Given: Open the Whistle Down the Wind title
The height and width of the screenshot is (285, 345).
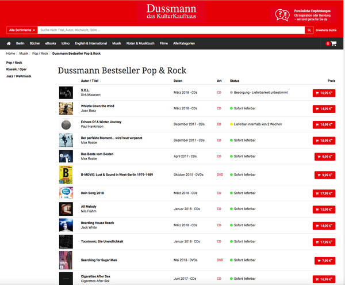Looking at the screenshot, I should 98,106.
